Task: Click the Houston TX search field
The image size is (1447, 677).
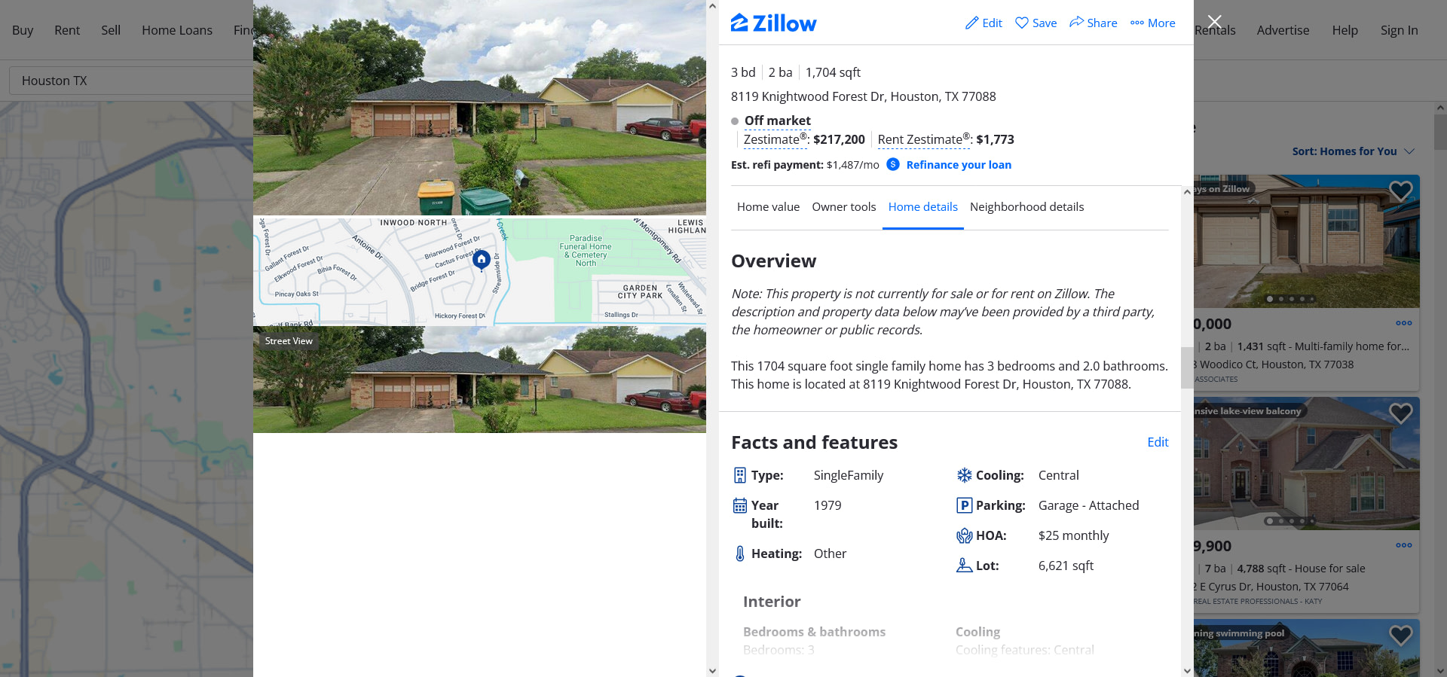Action: (131, 81)
